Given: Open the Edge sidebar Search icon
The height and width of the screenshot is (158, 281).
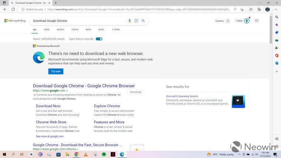Looking at the screenshot, I should 277,17.
